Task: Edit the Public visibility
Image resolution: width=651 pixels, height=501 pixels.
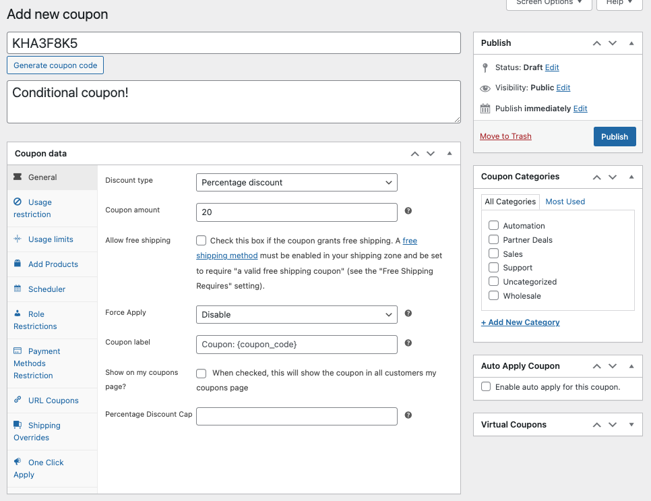Action: coord(563,88)
